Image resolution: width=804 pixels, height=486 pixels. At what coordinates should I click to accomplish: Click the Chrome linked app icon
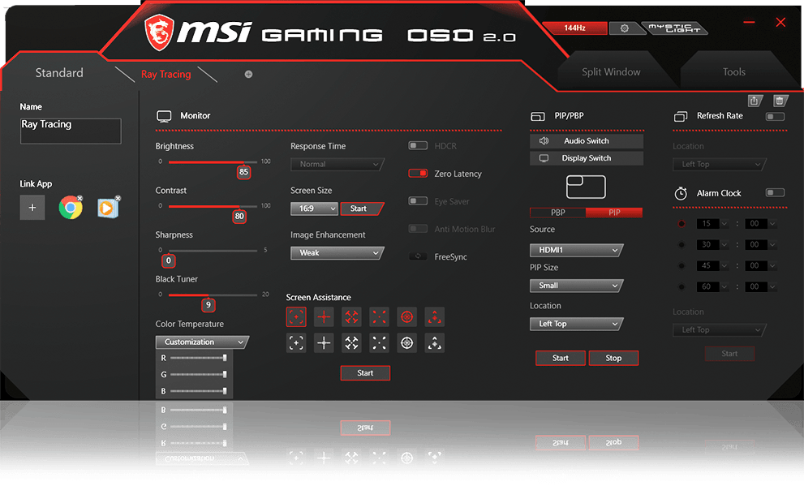(71, 209)
